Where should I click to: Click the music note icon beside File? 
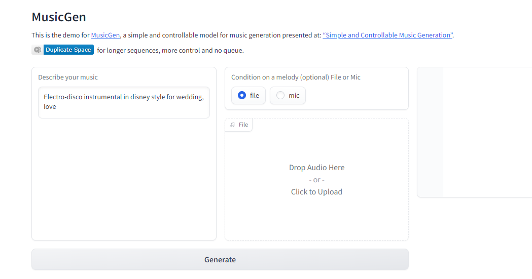tap(232, 125)
